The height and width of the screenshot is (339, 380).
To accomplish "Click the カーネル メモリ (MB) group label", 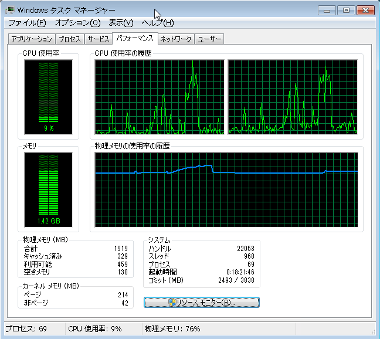I will (50, 286).
